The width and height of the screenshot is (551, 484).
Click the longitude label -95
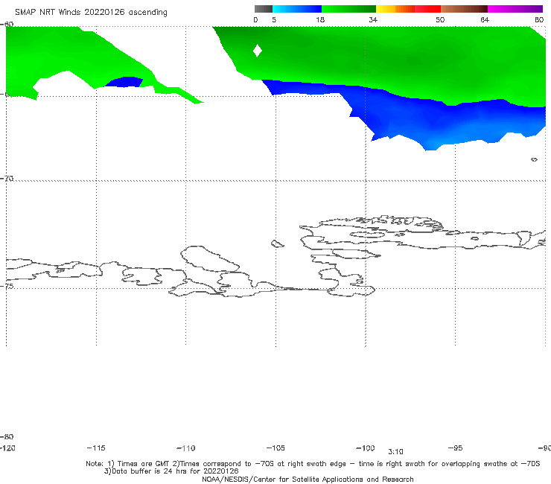pos(455,448)
